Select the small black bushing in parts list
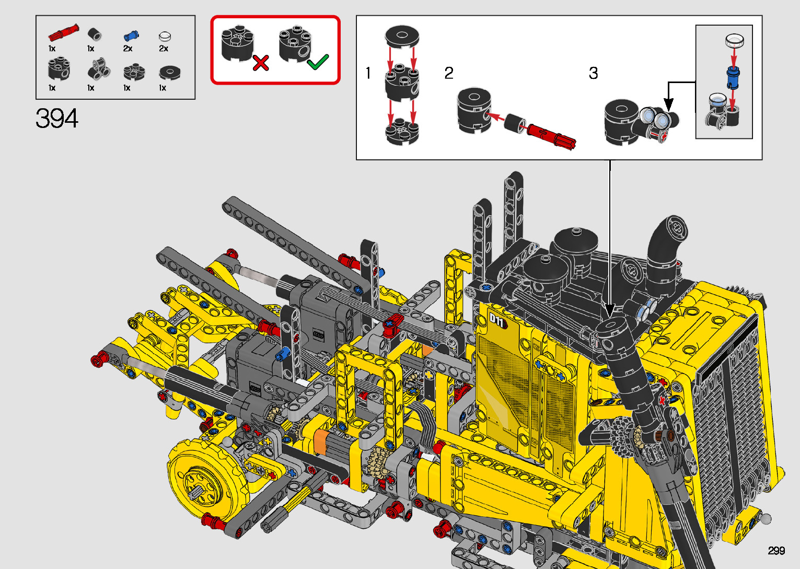 pos(95,35)
